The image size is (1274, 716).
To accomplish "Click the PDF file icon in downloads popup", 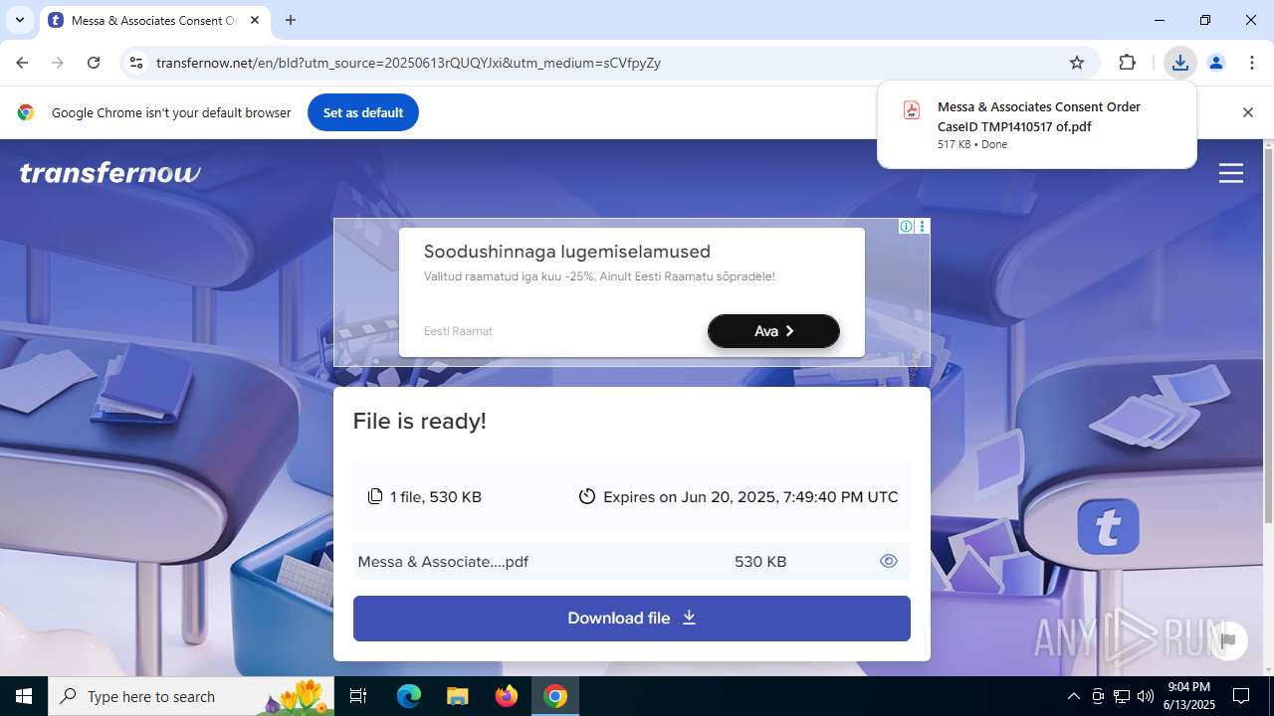I will coord(911,110).
